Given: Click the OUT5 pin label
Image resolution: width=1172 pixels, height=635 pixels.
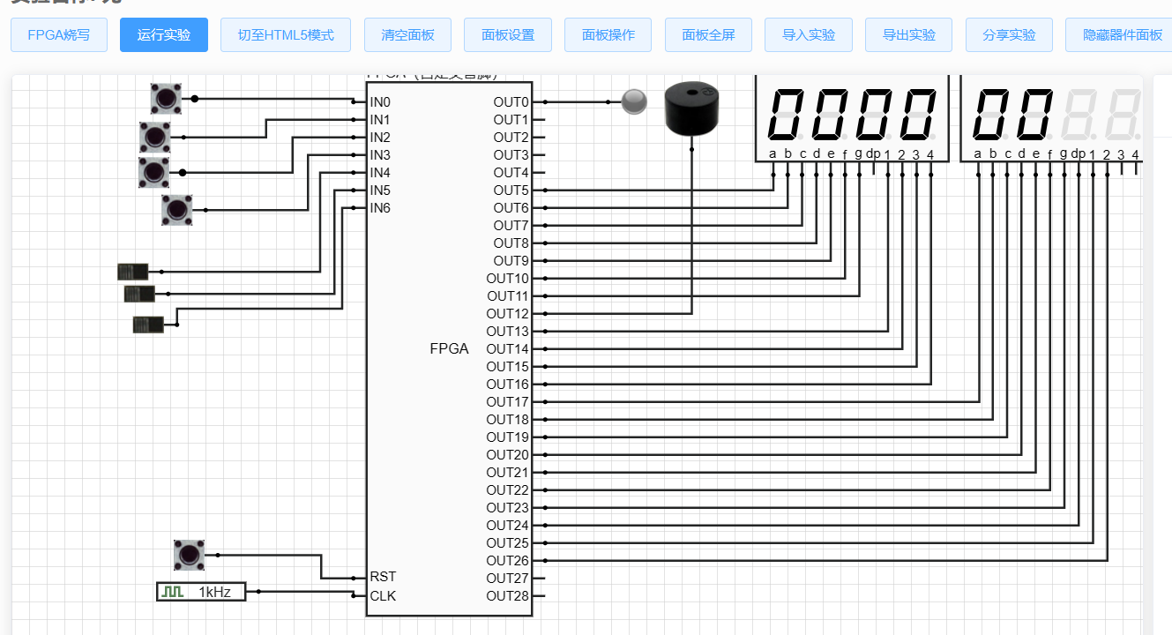Looking at the screenshot, I should 511,190.
